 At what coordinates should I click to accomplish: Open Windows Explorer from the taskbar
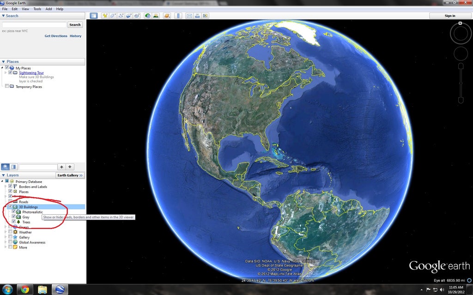pyautogui.click(x=42, y=289)
